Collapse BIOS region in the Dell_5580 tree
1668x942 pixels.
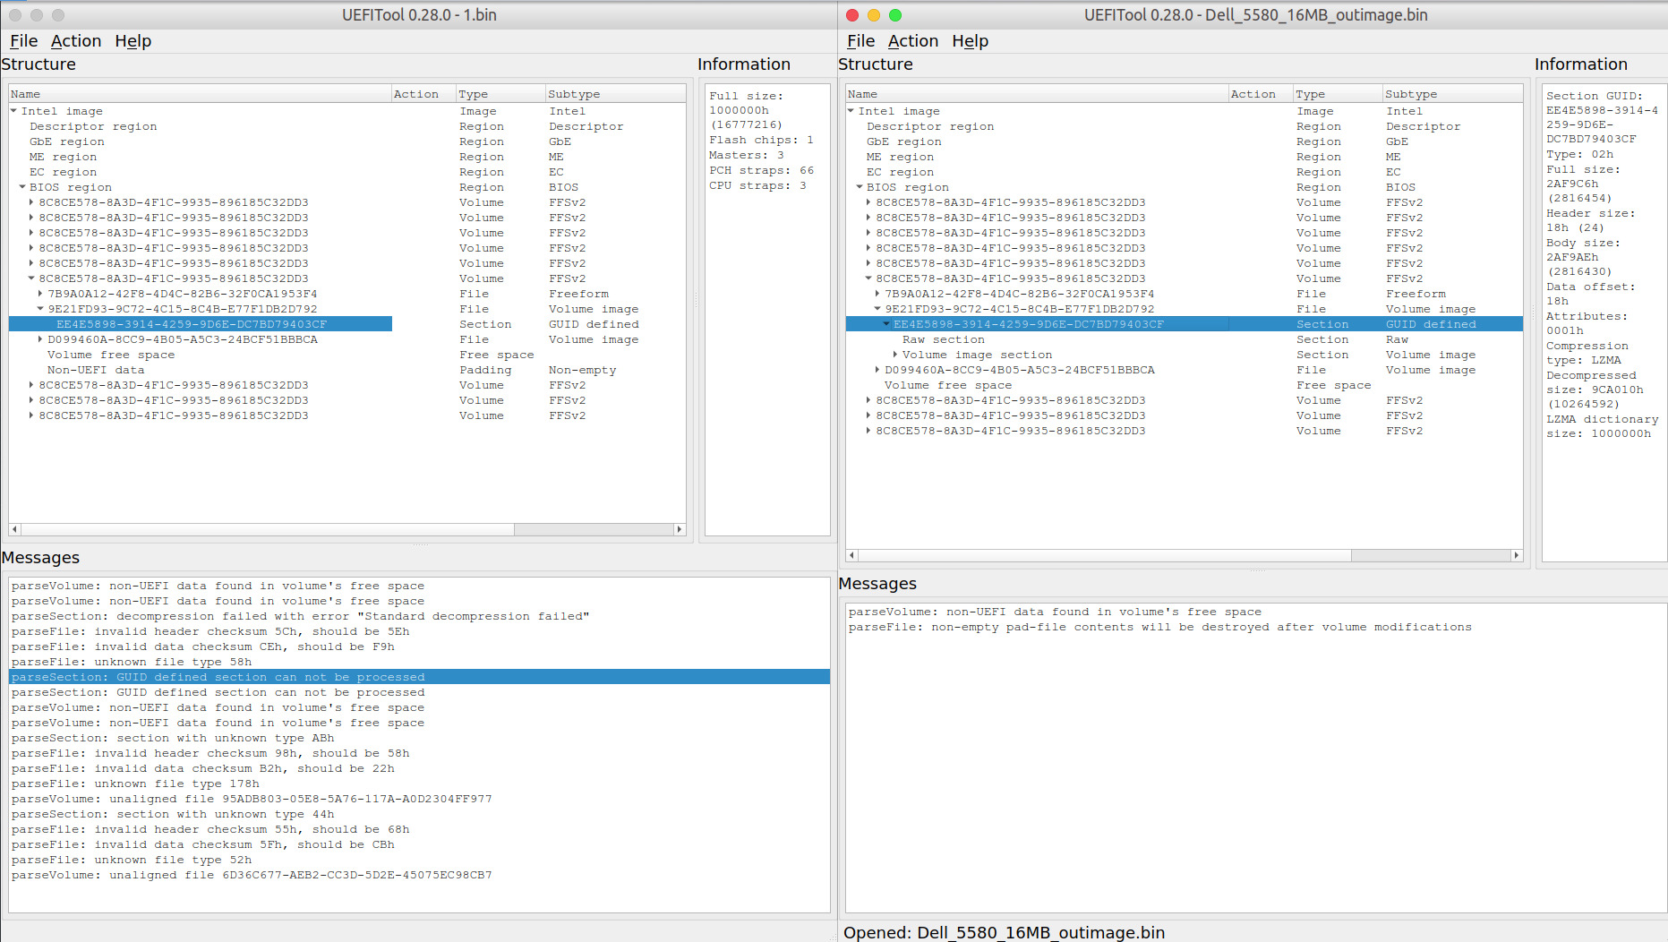coord(860,187)
